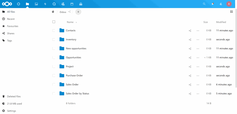This screenshot has height=114, width=237.
Task: Open the contacts menu icon in header
Action: tap(221, 4)
